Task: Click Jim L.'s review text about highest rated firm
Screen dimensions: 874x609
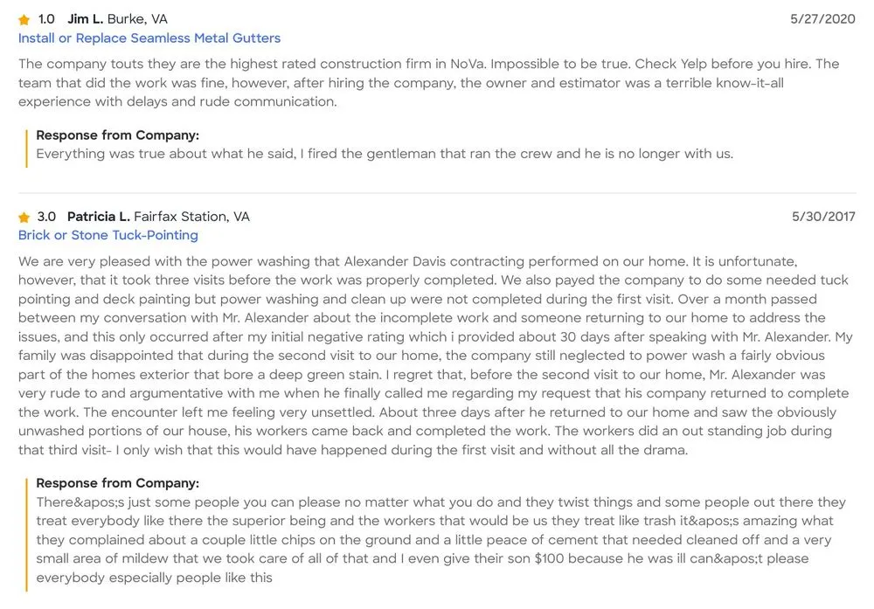Action: [x=428, y=82]
